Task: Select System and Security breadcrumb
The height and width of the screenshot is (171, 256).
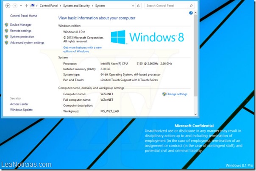Action: [x=76, y=6]
